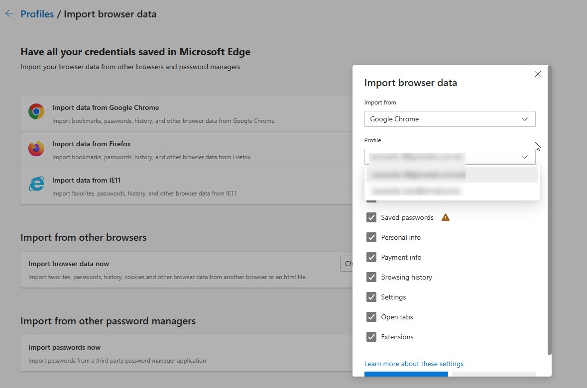Click the Google Chrome logo icon
Viewport: 587px width, 388px height.
coord(36,111)
